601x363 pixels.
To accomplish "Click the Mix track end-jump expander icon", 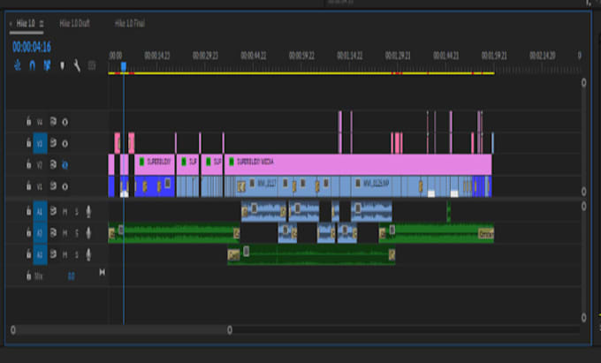I will [101, 273].
